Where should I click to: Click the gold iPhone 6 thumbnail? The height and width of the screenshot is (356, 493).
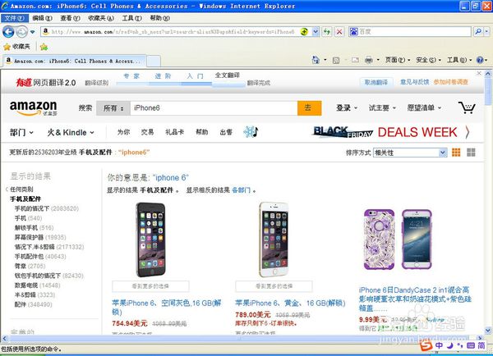(x=274, y=240)
